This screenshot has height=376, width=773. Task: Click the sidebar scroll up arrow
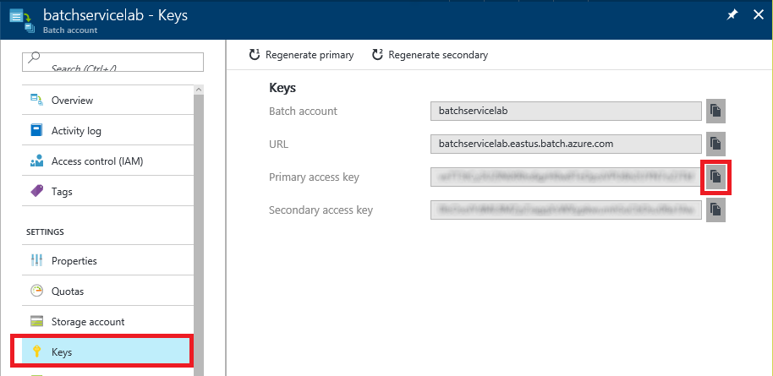[199, 90]
